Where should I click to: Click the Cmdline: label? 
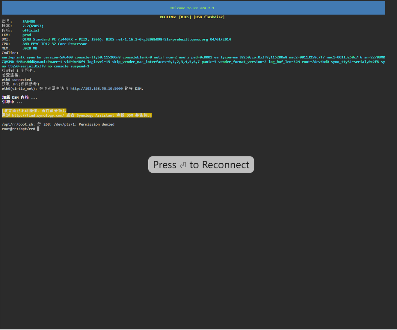point(10,53)
